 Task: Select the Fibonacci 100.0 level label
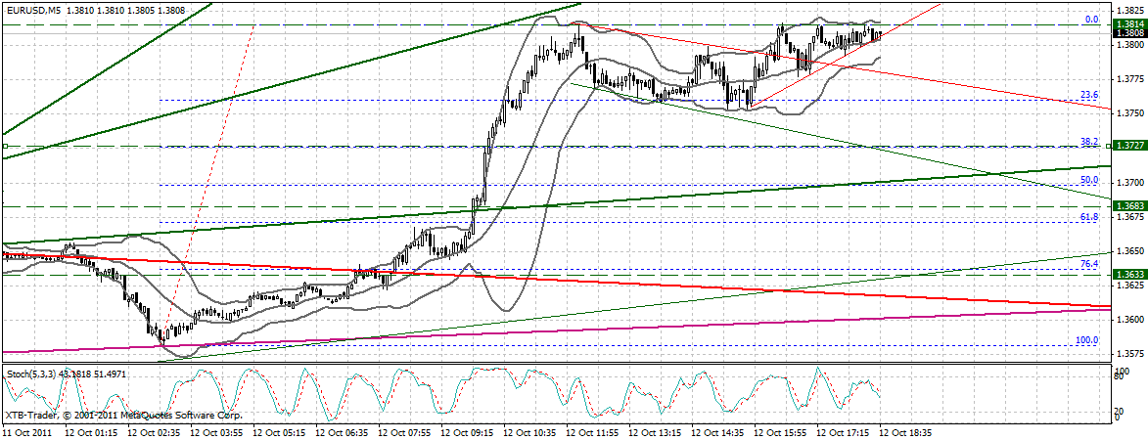(x=1088, y=340)
